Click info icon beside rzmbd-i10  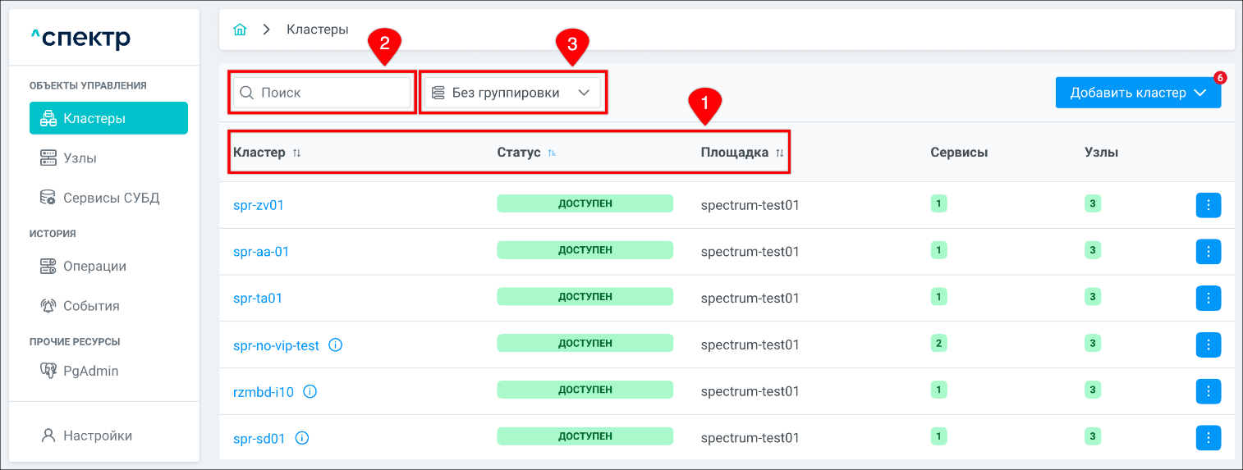tap(310, 392)
